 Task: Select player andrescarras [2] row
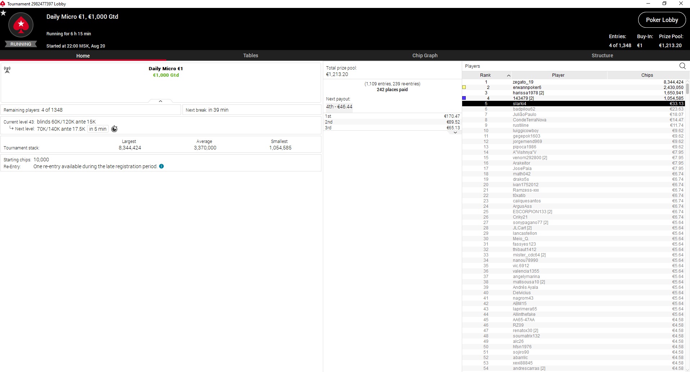pos(573,368)
